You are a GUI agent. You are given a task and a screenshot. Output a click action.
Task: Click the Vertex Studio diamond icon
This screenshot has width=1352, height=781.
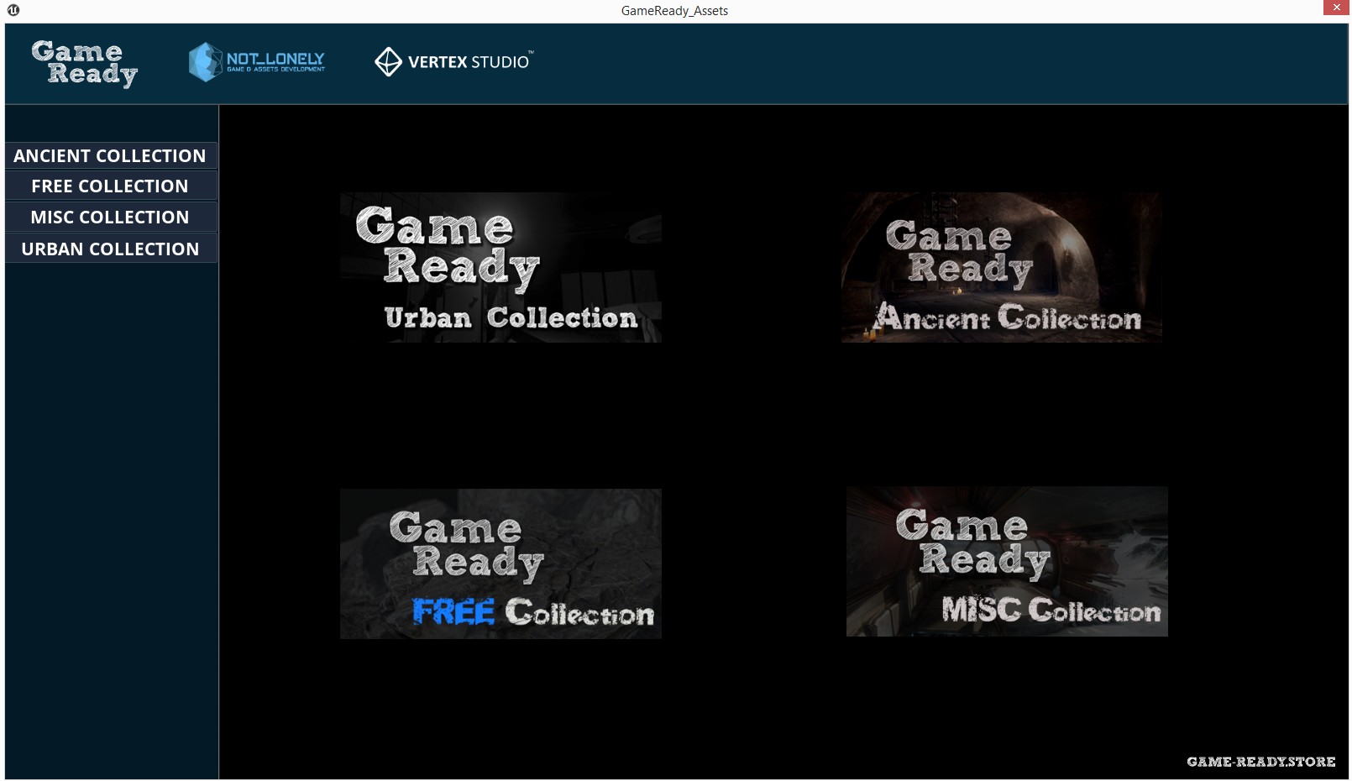coord(389,61)
